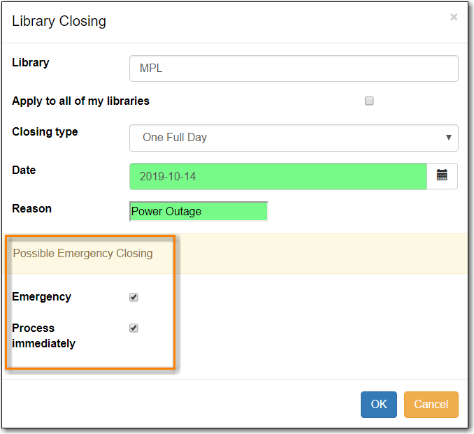
Task: Click the OK button
Action: pyautogui.click(x=378, y=404)
